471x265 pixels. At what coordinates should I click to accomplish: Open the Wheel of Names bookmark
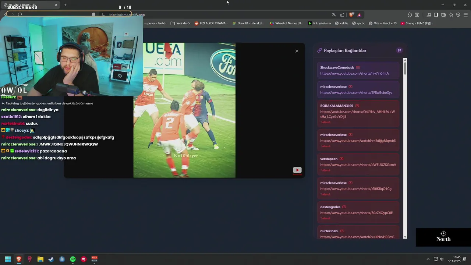point(287,23)
